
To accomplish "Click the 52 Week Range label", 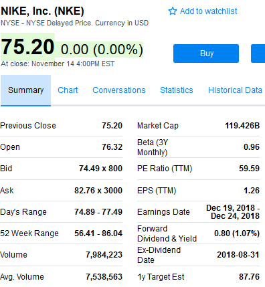I will click(29, 233).
